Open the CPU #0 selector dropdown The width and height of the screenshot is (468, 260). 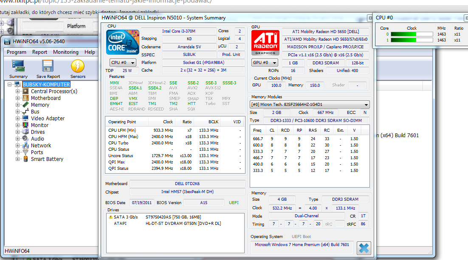tap(123, 63)
